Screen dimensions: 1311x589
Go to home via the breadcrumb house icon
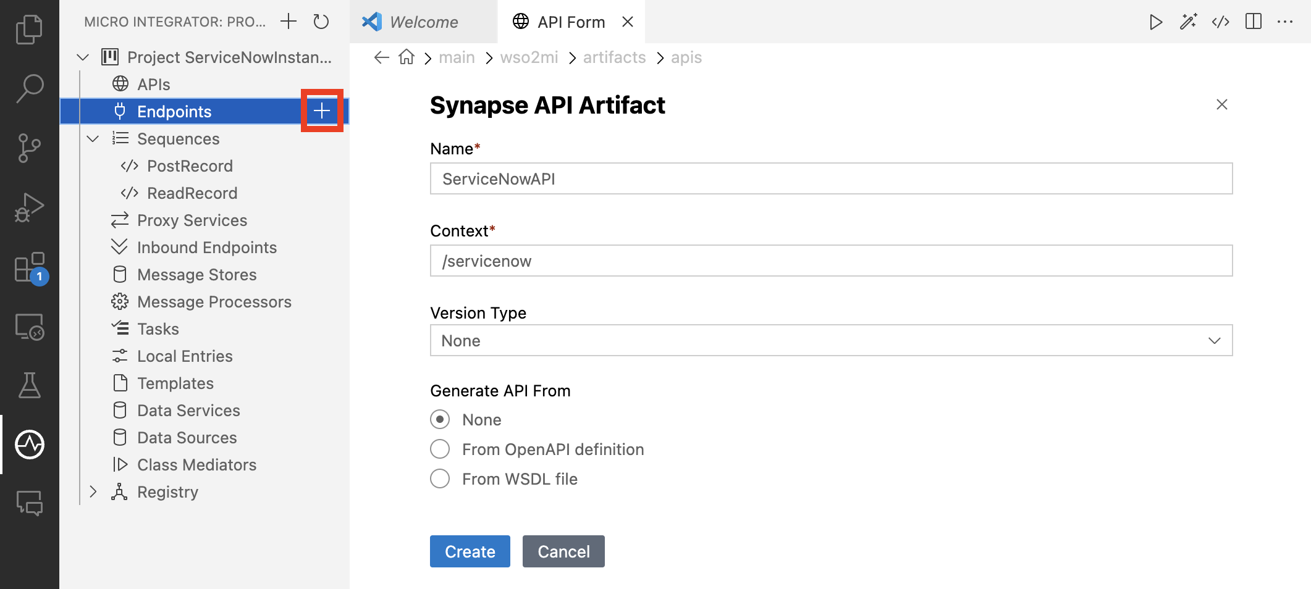point(407,57)
